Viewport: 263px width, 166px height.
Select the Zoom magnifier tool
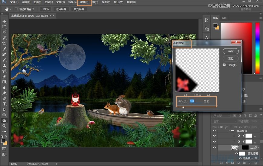(x=4, y=126)
